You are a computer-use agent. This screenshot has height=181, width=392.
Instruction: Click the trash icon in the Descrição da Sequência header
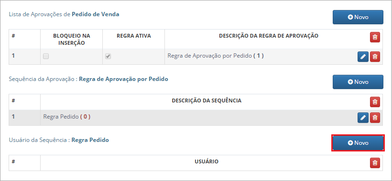(375, 102)
